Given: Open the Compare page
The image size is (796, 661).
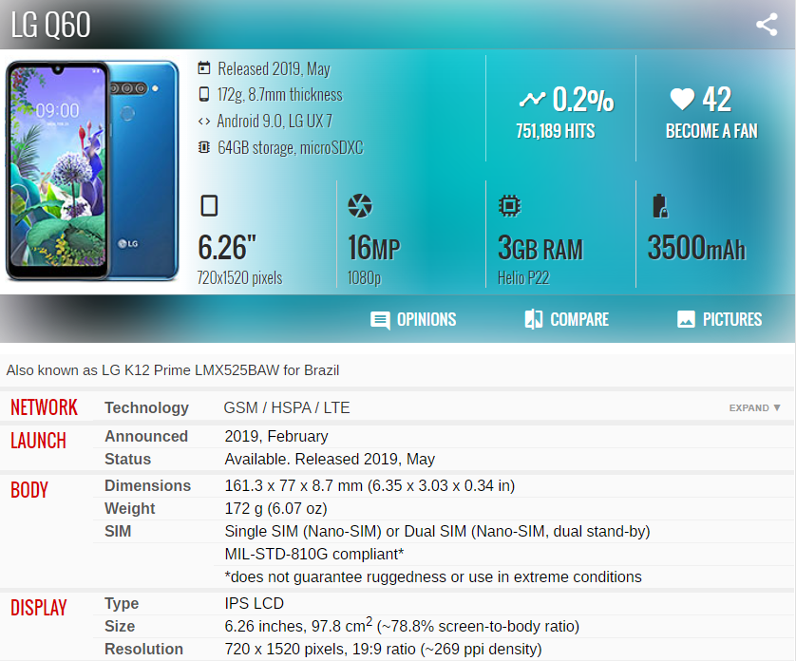Looking at the screenshot, I should (x=566, y=319).
